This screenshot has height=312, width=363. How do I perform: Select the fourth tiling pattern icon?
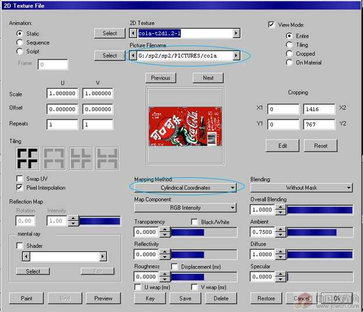pos(107,159)
